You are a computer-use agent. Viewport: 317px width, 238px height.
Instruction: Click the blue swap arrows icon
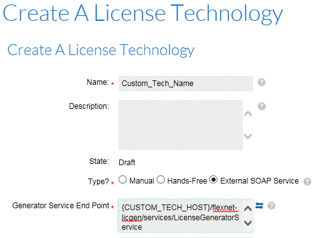pyautogui.click(x=259, y=206)
